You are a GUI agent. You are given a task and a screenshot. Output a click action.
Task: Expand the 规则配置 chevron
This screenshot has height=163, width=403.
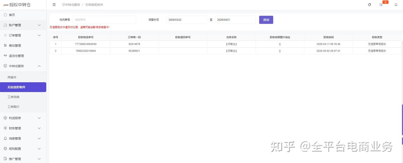click(39, 149)
